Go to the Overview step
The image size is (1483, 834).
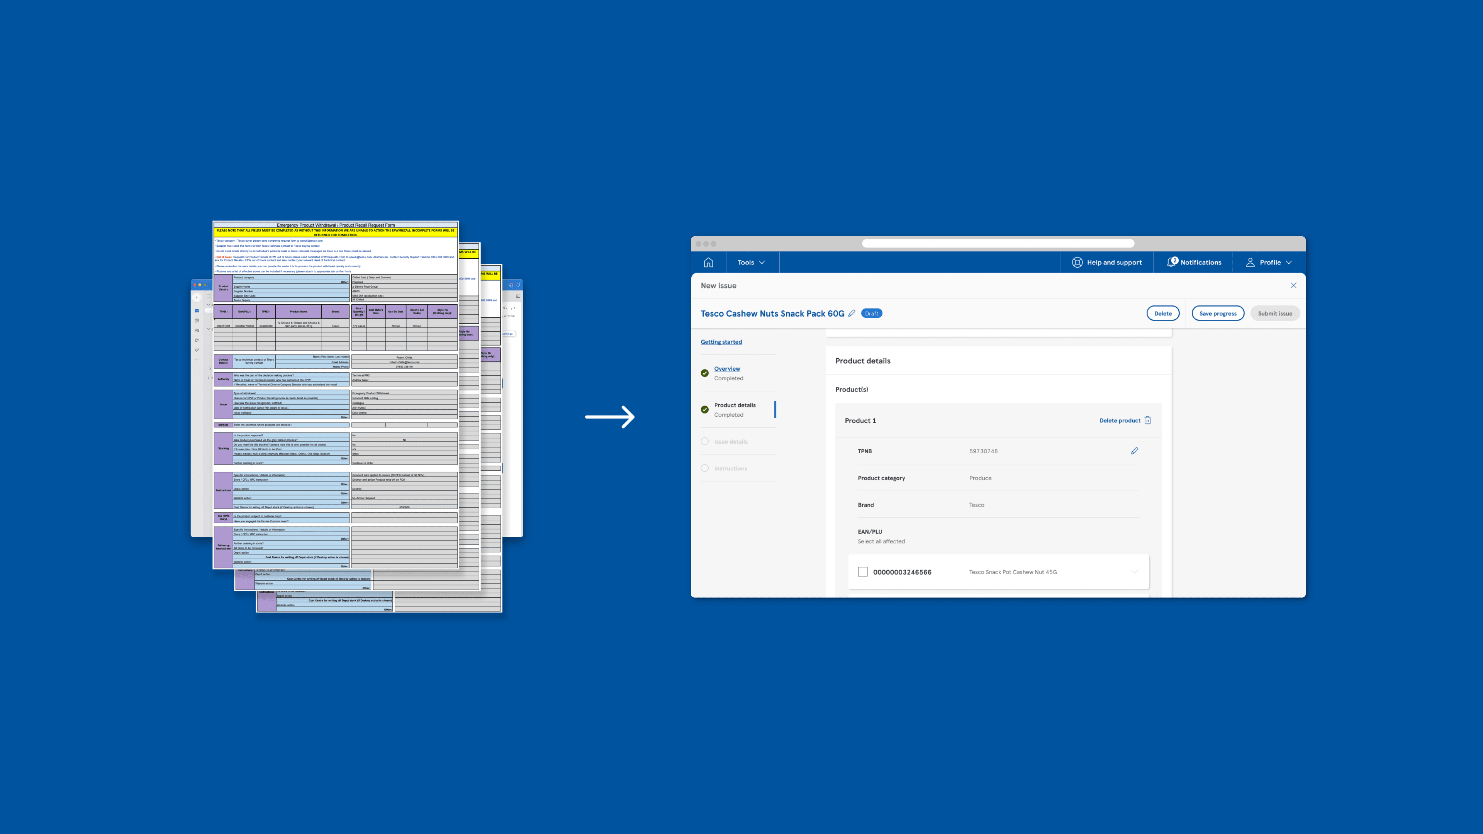point(726,368)
